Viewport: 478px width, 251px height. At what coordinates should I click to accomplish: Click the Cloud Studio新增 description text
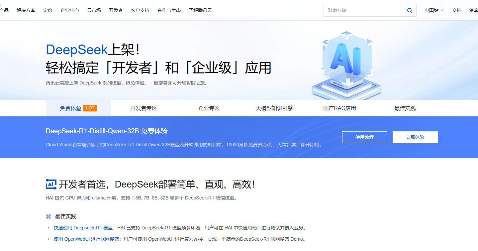184,145
